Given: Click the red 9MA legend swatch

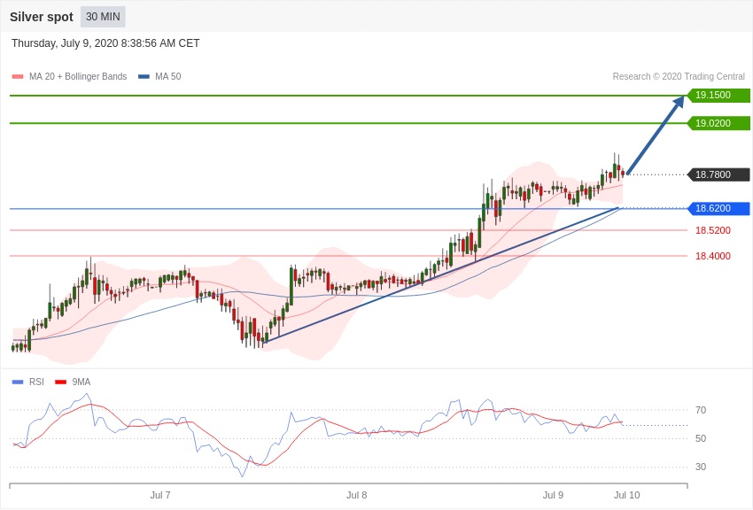Looking at the screenshot, I should click(60, 382).
